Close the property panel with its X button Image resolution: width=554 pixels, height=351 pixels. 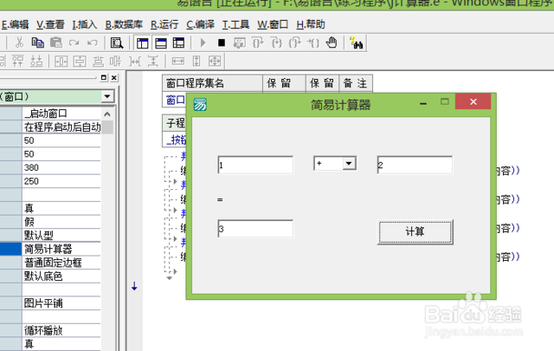click(114, 79)
